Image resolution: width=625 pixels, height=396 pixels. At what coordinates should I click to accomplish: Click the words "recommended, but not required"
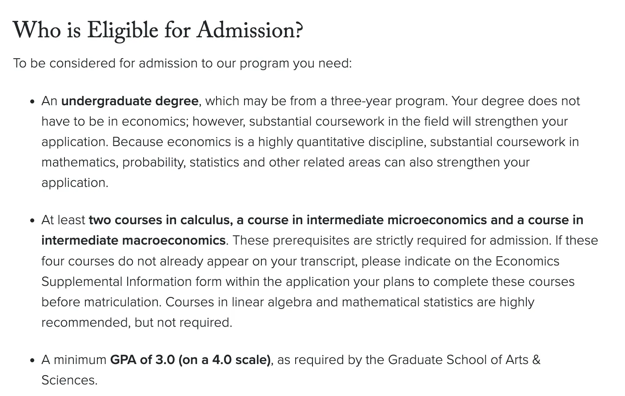coord(136,322)
